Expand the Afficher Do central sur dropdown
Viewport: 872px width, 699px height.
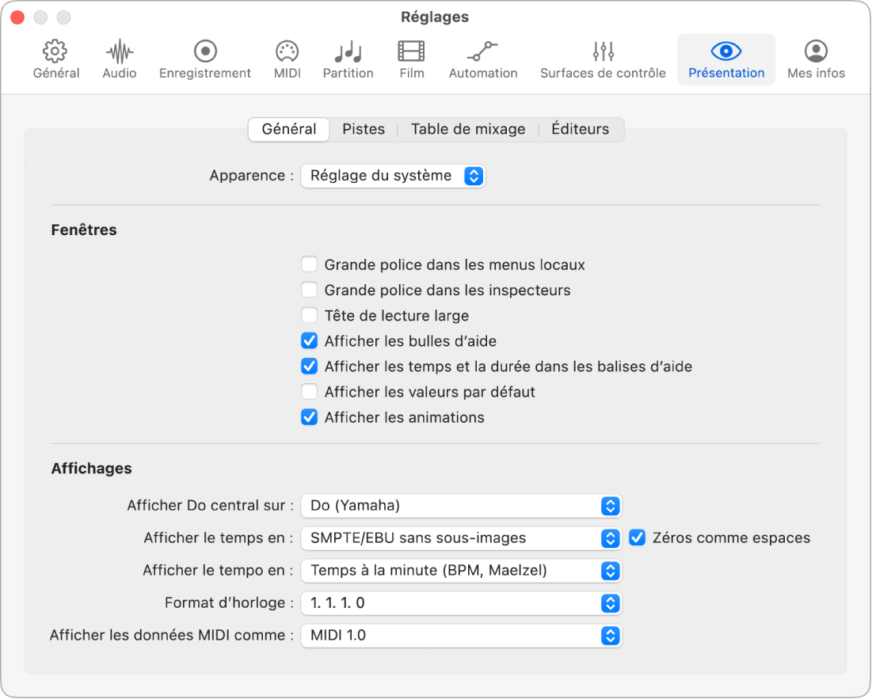point(461,505)
